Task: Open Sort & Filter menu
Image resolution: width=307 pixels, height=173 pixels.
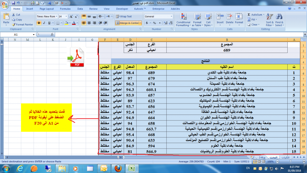Action: coord(270,20)
